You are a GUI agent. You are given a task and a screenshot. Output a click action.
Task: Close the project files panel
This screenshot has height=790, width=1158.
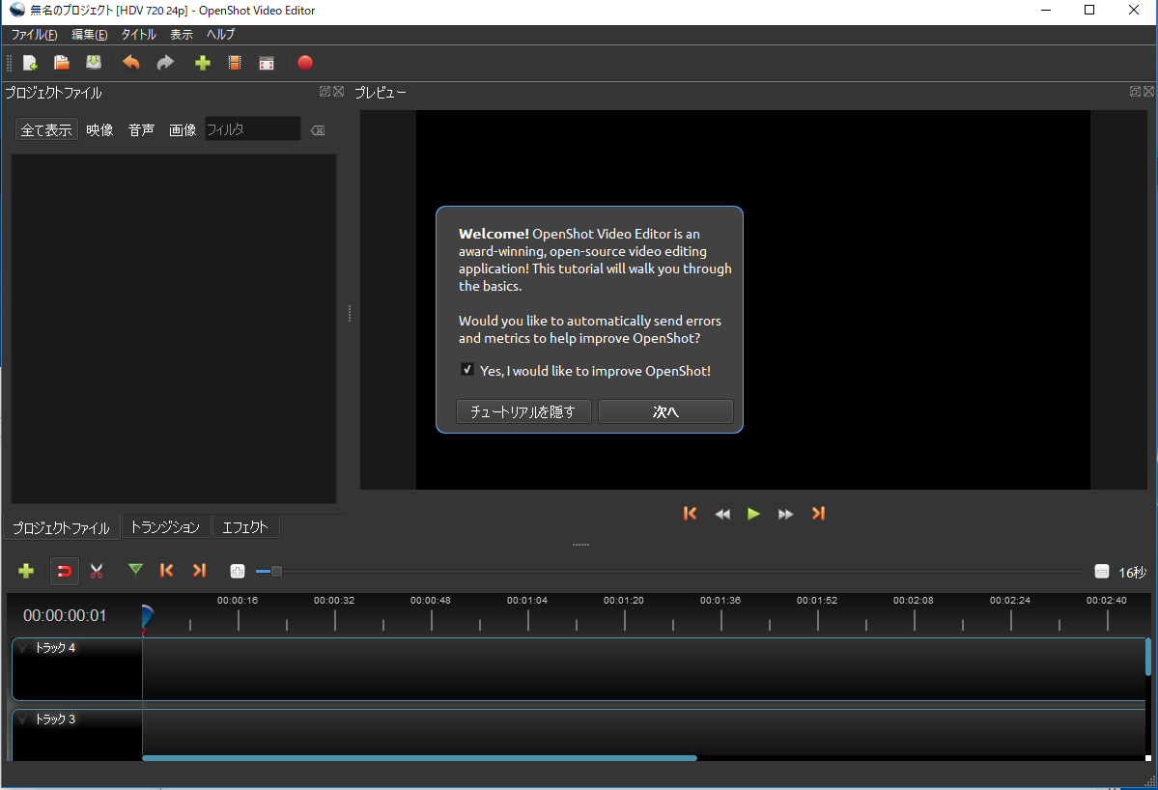point(338,92)
